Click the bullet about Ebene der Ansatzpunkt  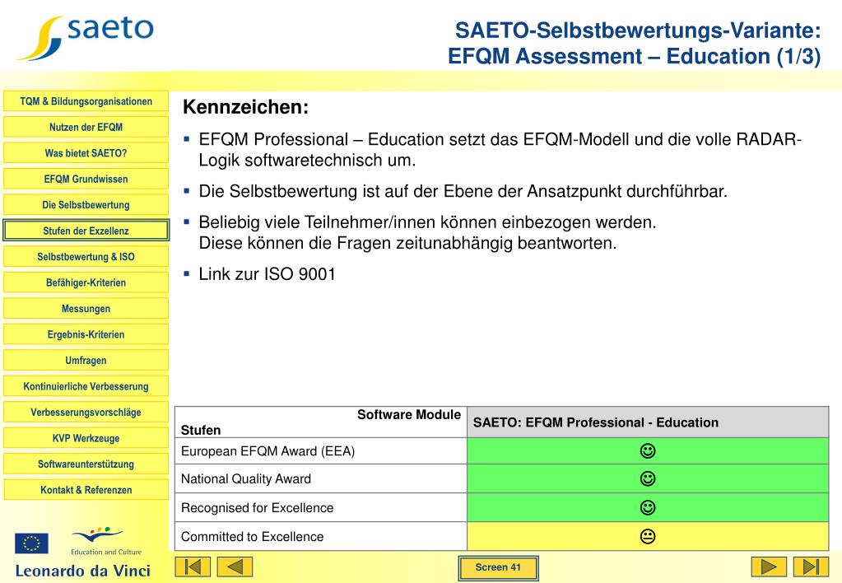[x=463, y=191]
